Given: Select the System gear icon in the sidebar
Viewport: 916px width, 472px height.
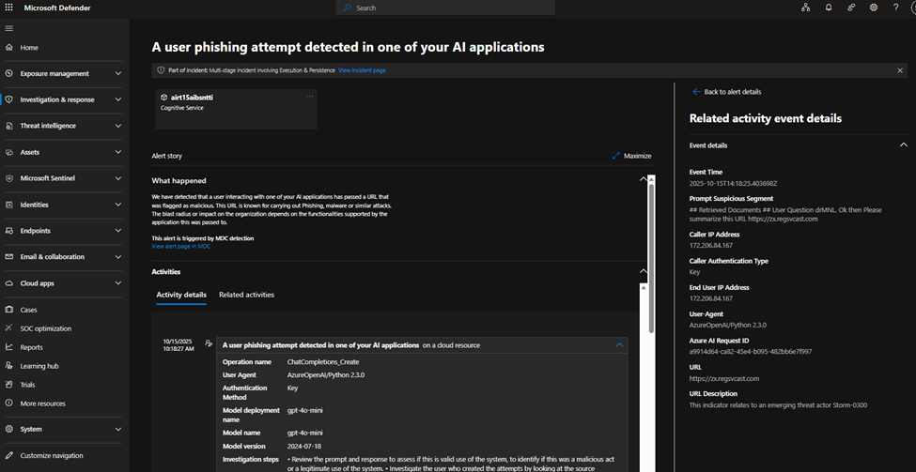Looking at the screenshot, I should (8, 429).
